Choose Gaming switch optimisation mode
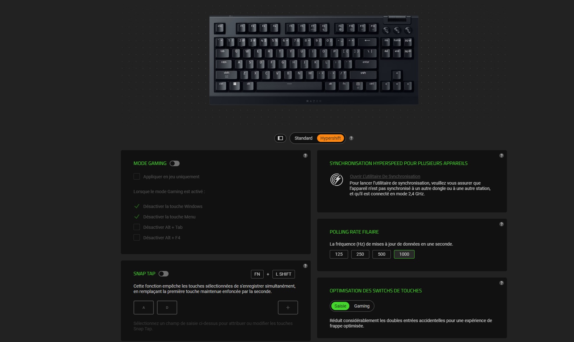 coord(362,306)
